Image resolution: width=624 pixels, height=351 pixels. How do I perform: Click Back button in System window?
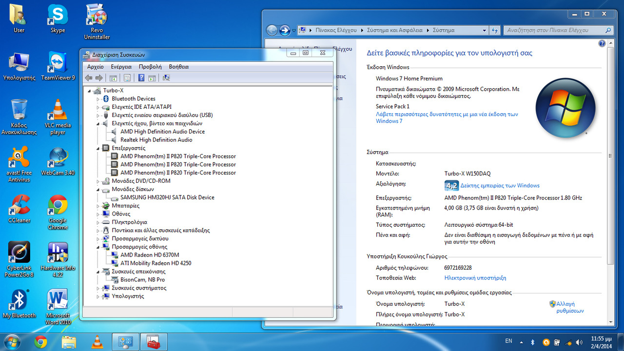(272, 30)
